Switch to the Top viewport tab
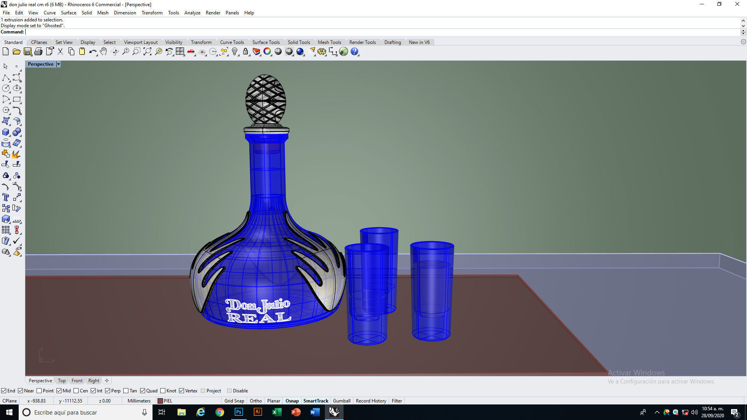This screenshot has height=420, width=747. [x=62, y=381]
